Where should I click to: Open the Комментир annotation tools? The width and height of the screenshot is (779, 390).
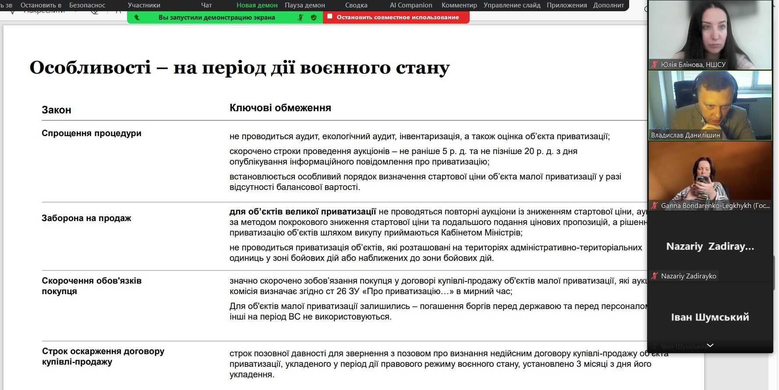(459, 5)
